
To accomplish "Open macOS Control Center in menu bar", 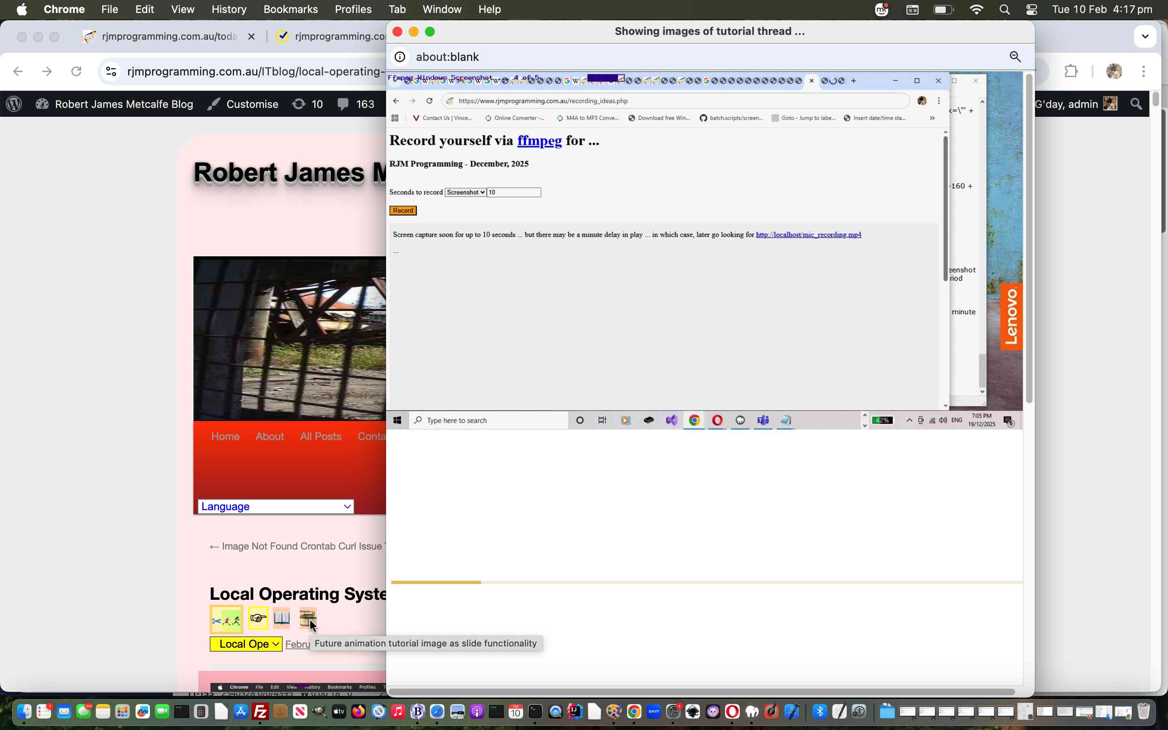I will [x=1031, y=9].
